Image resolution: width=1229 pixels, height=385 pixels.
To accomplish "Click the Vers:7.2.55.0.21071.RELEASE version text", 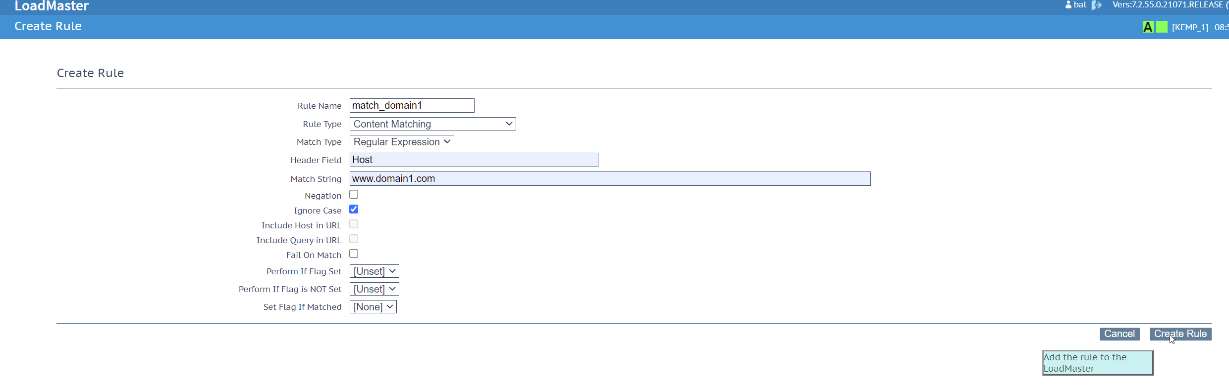I will [1168, 5].
